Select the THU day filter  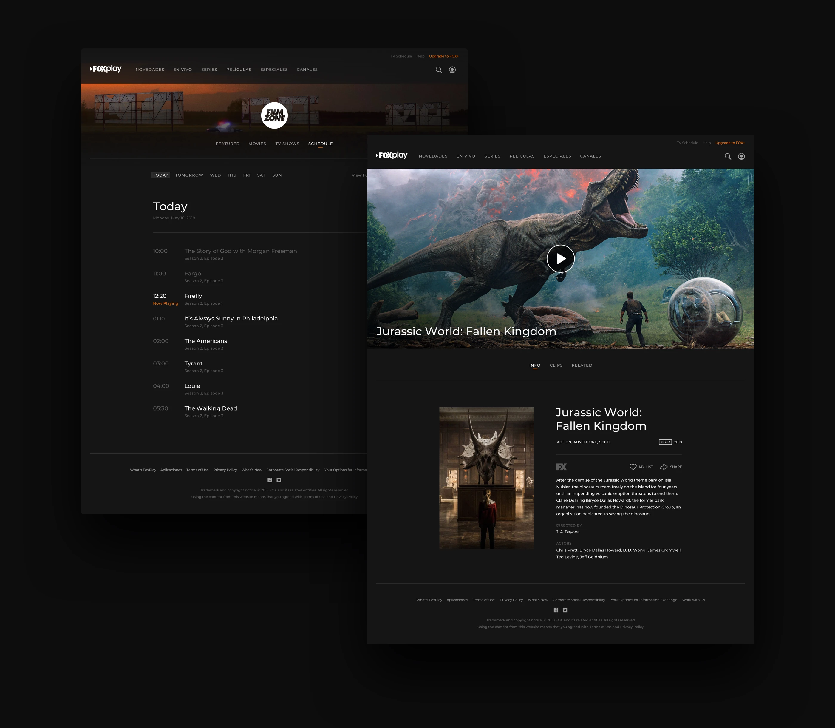pos(231,175)
